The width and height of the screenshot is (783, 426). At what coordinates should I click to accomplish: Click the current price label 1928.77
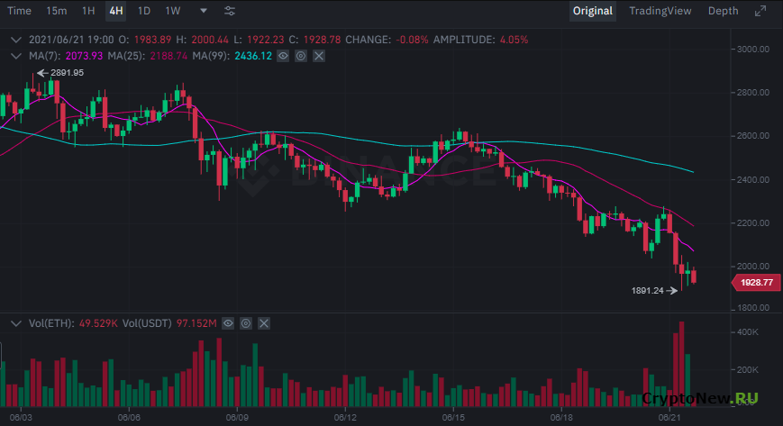click(756, 283)
